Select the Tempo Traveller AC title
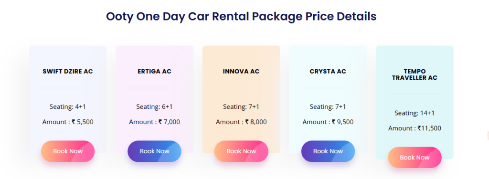 point(415,75)
